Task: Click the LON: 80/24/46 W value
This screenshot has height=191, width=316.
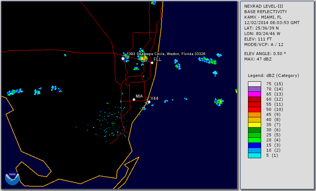Action: (x=262, y=34)
